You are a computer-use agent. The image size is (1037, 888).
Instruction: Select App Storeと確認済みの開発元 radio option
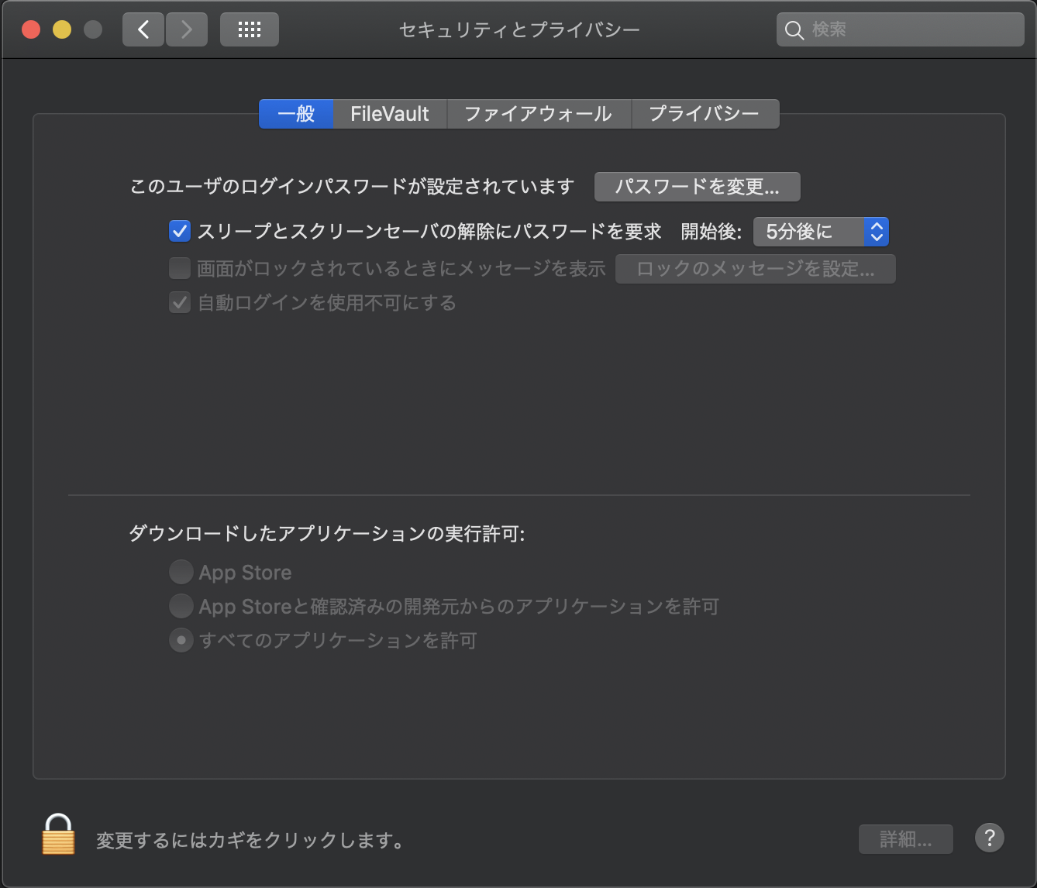pos(181,606)
